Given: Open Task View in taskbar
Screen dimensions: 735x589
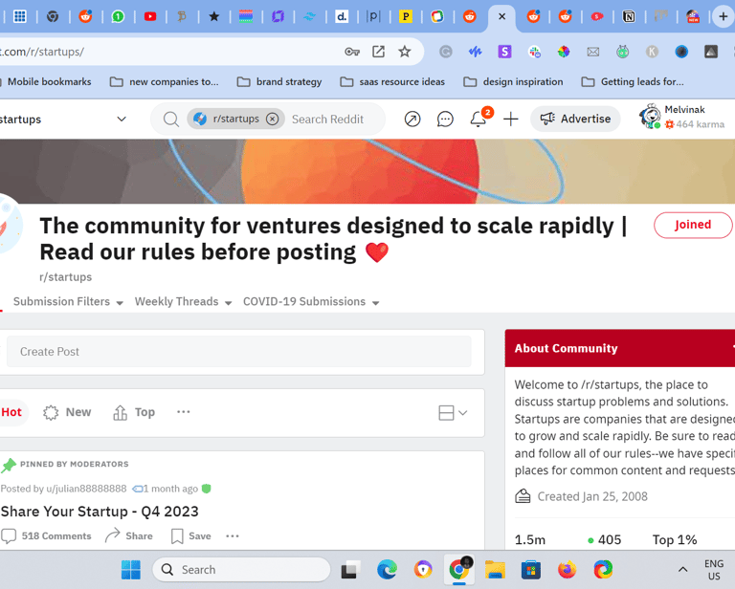Looking at the screenshot, I should click(x=350, y=570).
